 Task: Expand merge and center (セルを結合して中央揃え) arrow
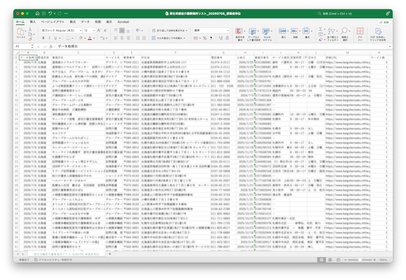184,38
